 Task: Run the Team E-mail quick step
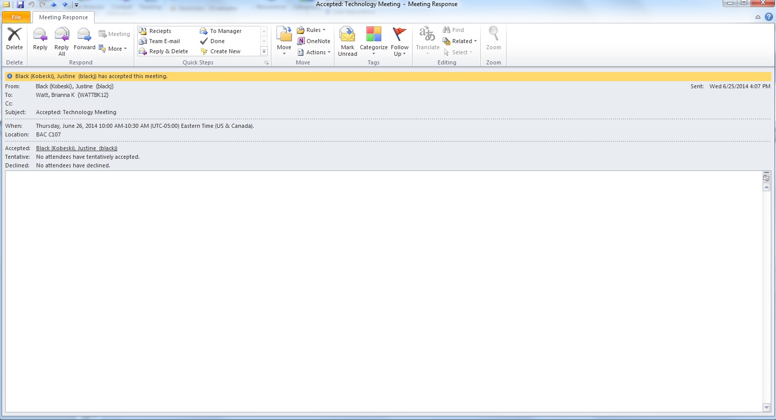pyautogui.click(x=160, y=41)
